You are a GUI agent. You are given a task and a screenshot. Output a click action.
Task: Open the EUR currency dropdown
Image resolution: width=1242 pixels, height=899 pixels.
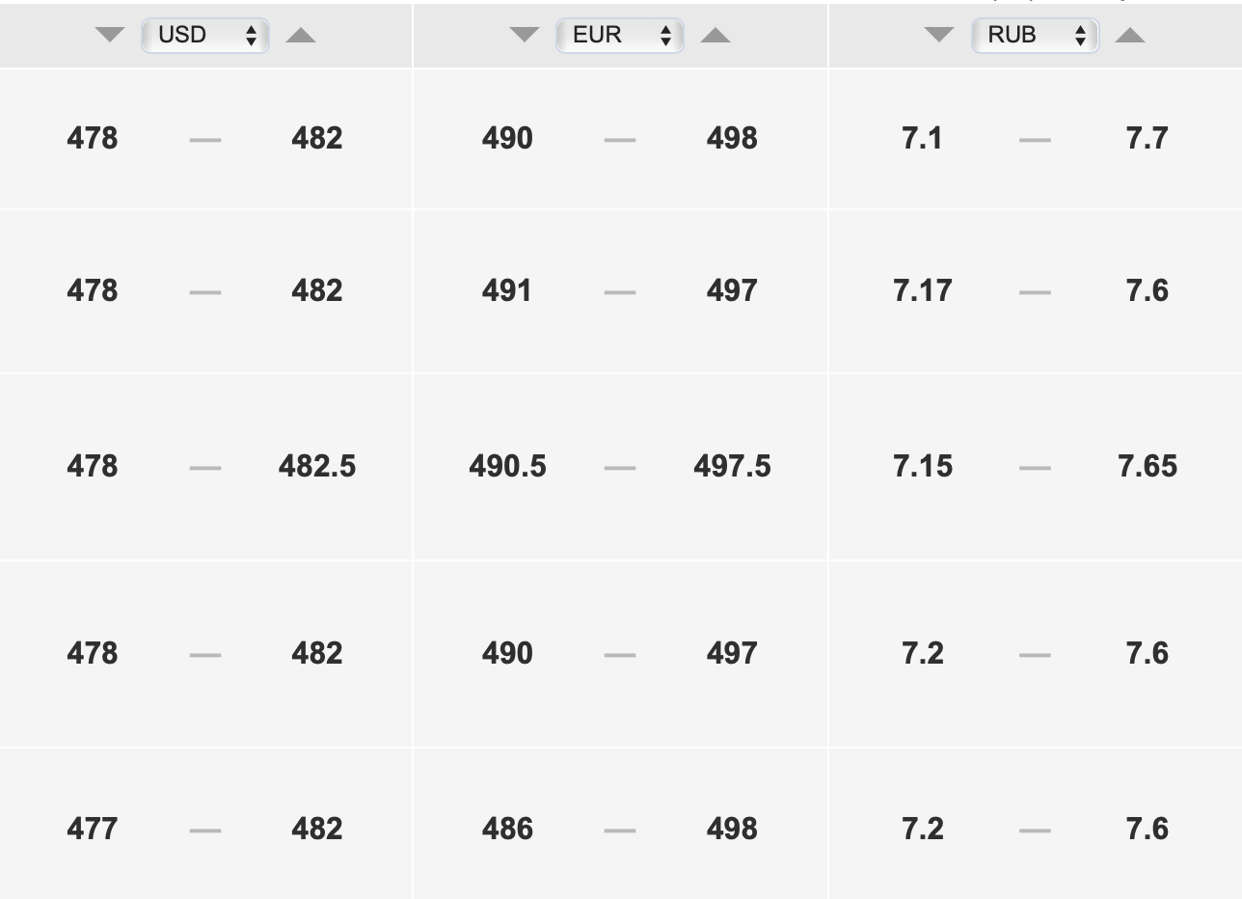620,36
